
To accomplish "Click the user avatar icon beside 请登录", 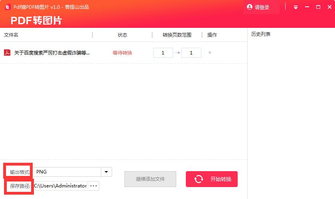I will [x=250, y=7].
